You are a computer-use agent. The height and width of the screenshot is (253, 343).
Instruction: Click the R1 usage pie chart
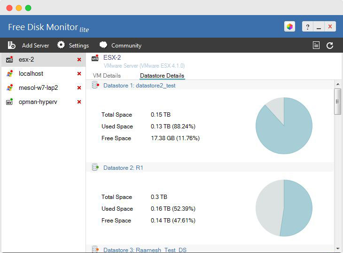[284, 208]
